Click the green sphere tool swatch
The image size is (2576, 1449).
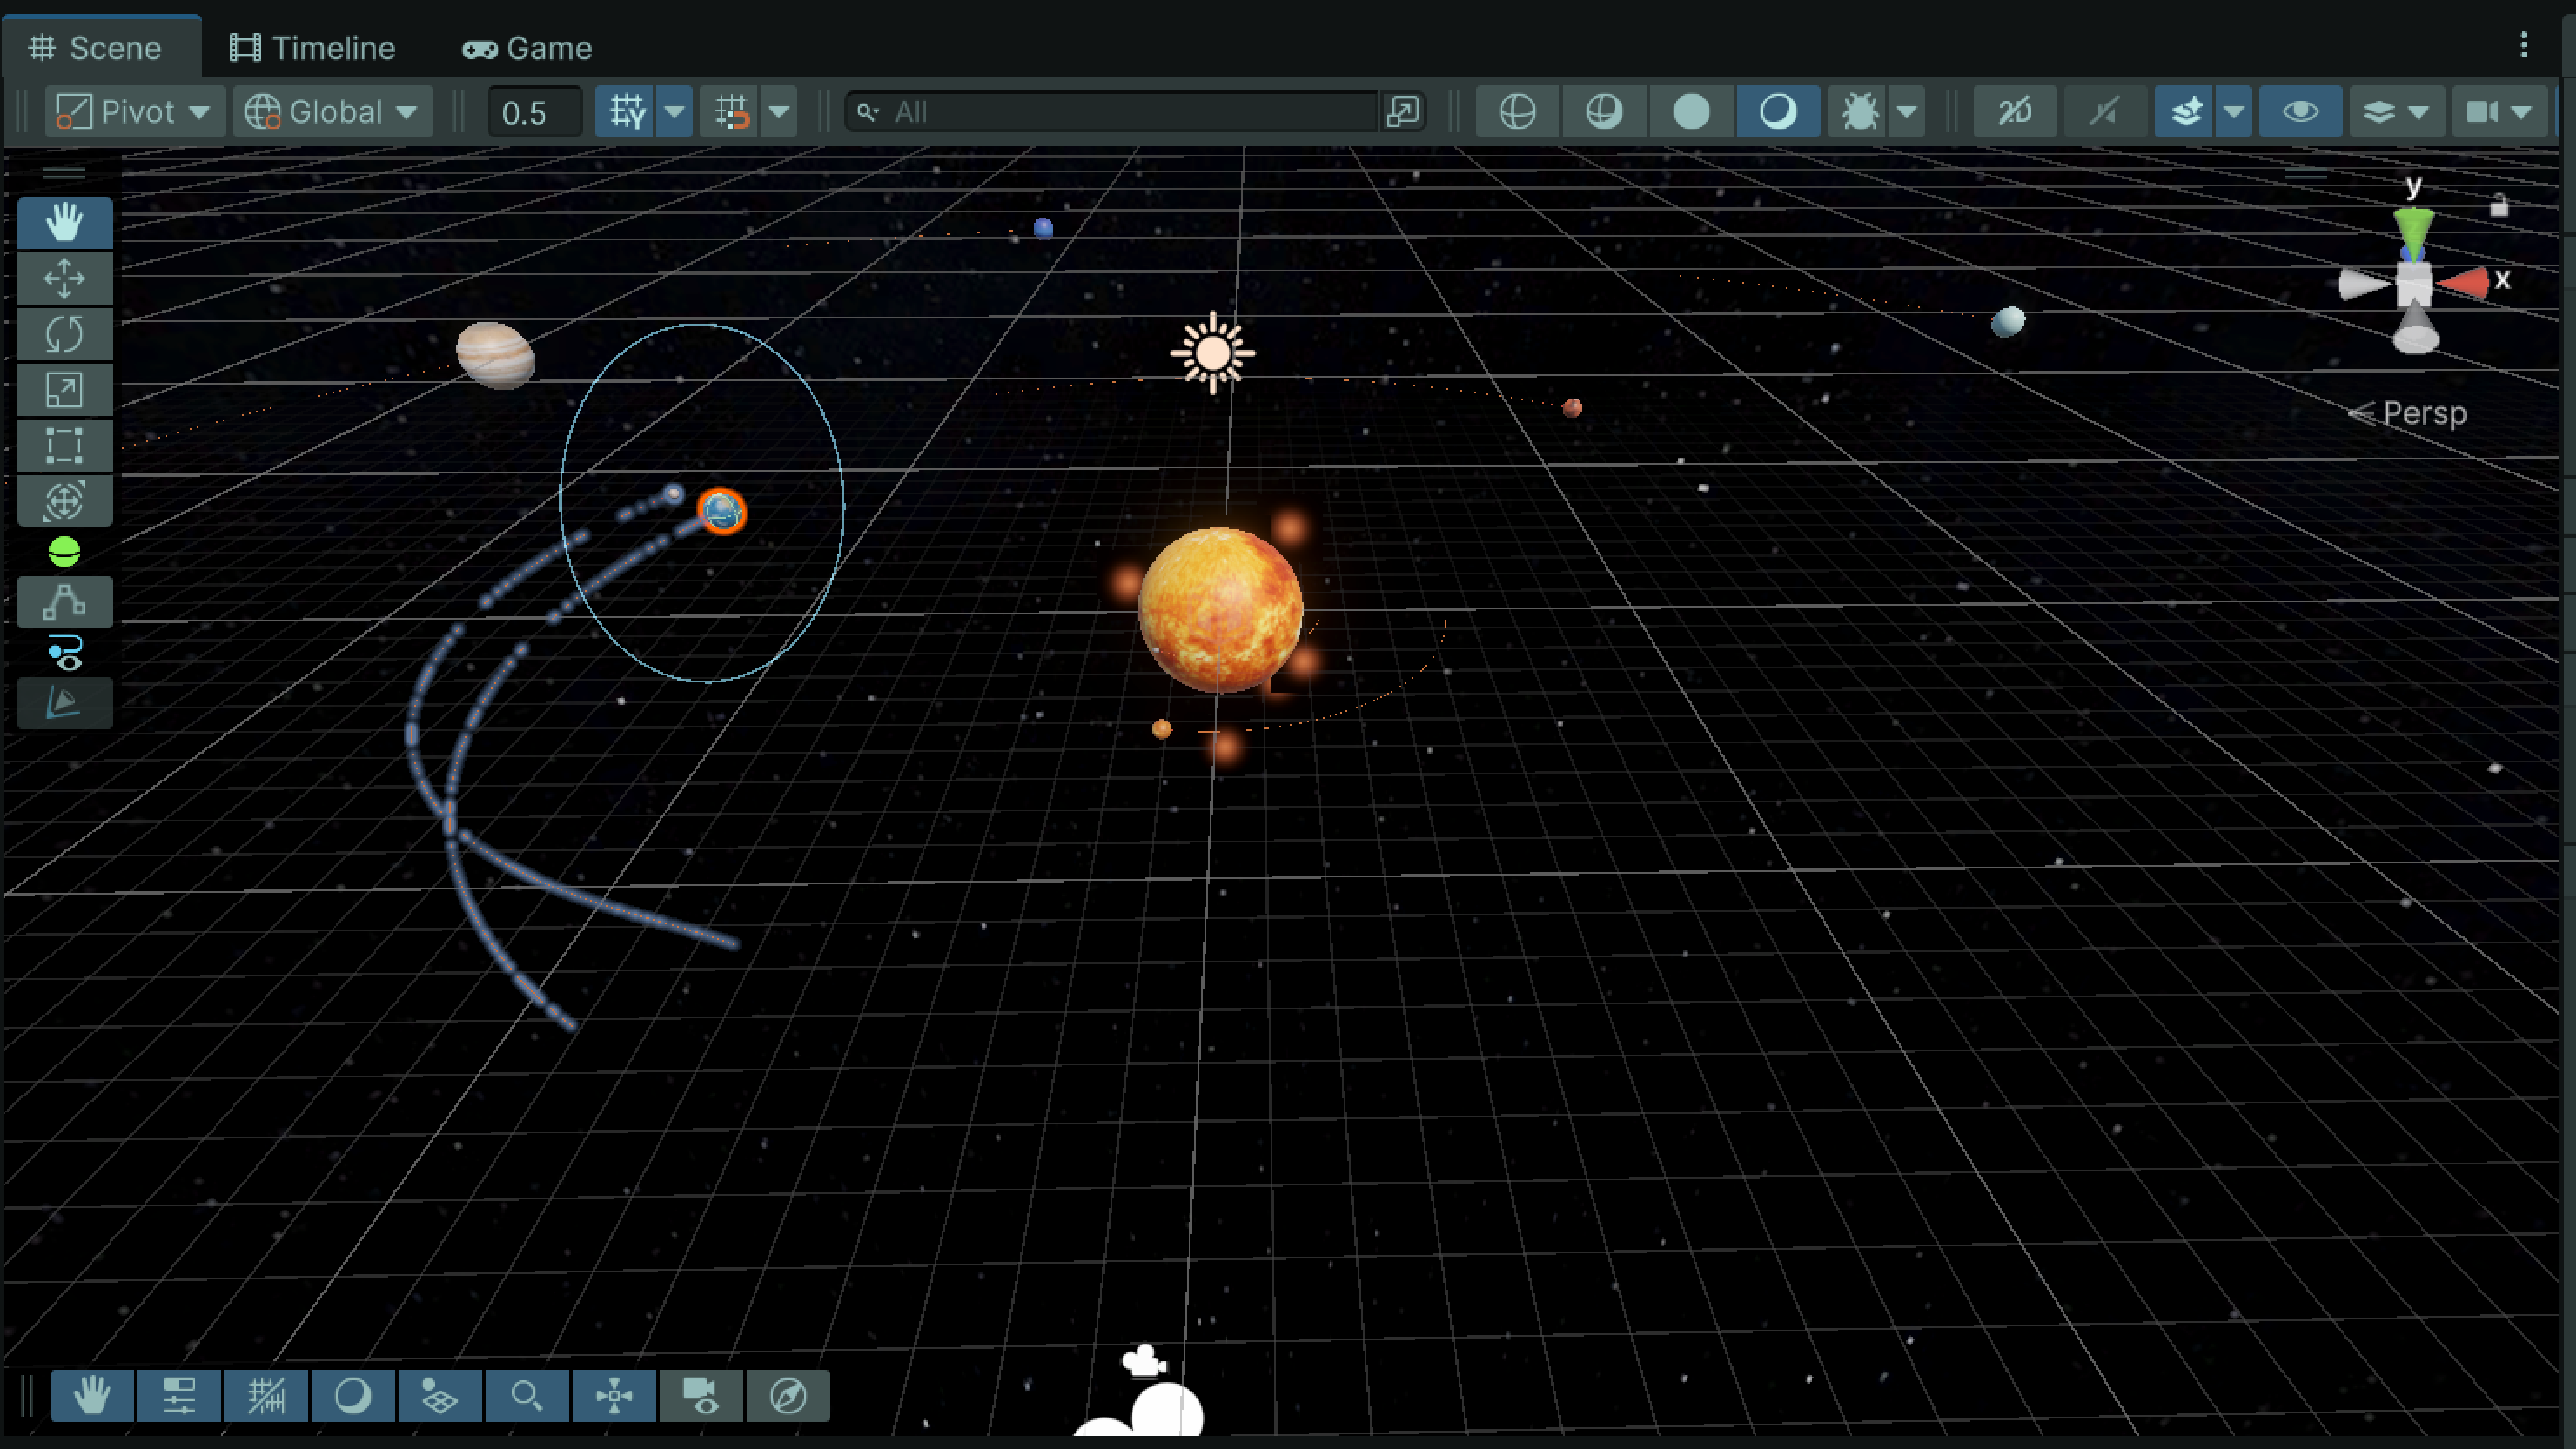pyautogui.click(x=64, y=552)
